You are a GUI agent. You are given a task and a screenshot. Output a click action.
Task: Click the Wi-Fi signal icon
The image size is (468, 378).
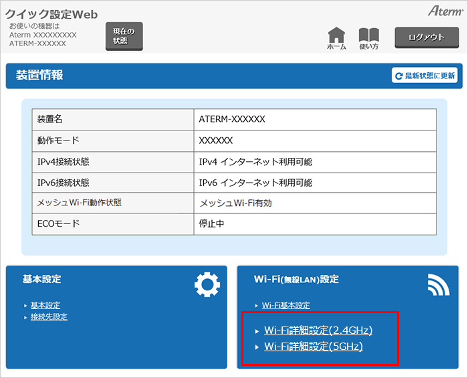click(x=438, y=286)
